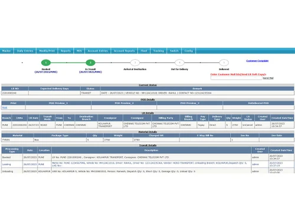The height and width of the screenshot is (221, 295).
Task: Click the Arrival at Destination step circle
Action: pos(135,62)
